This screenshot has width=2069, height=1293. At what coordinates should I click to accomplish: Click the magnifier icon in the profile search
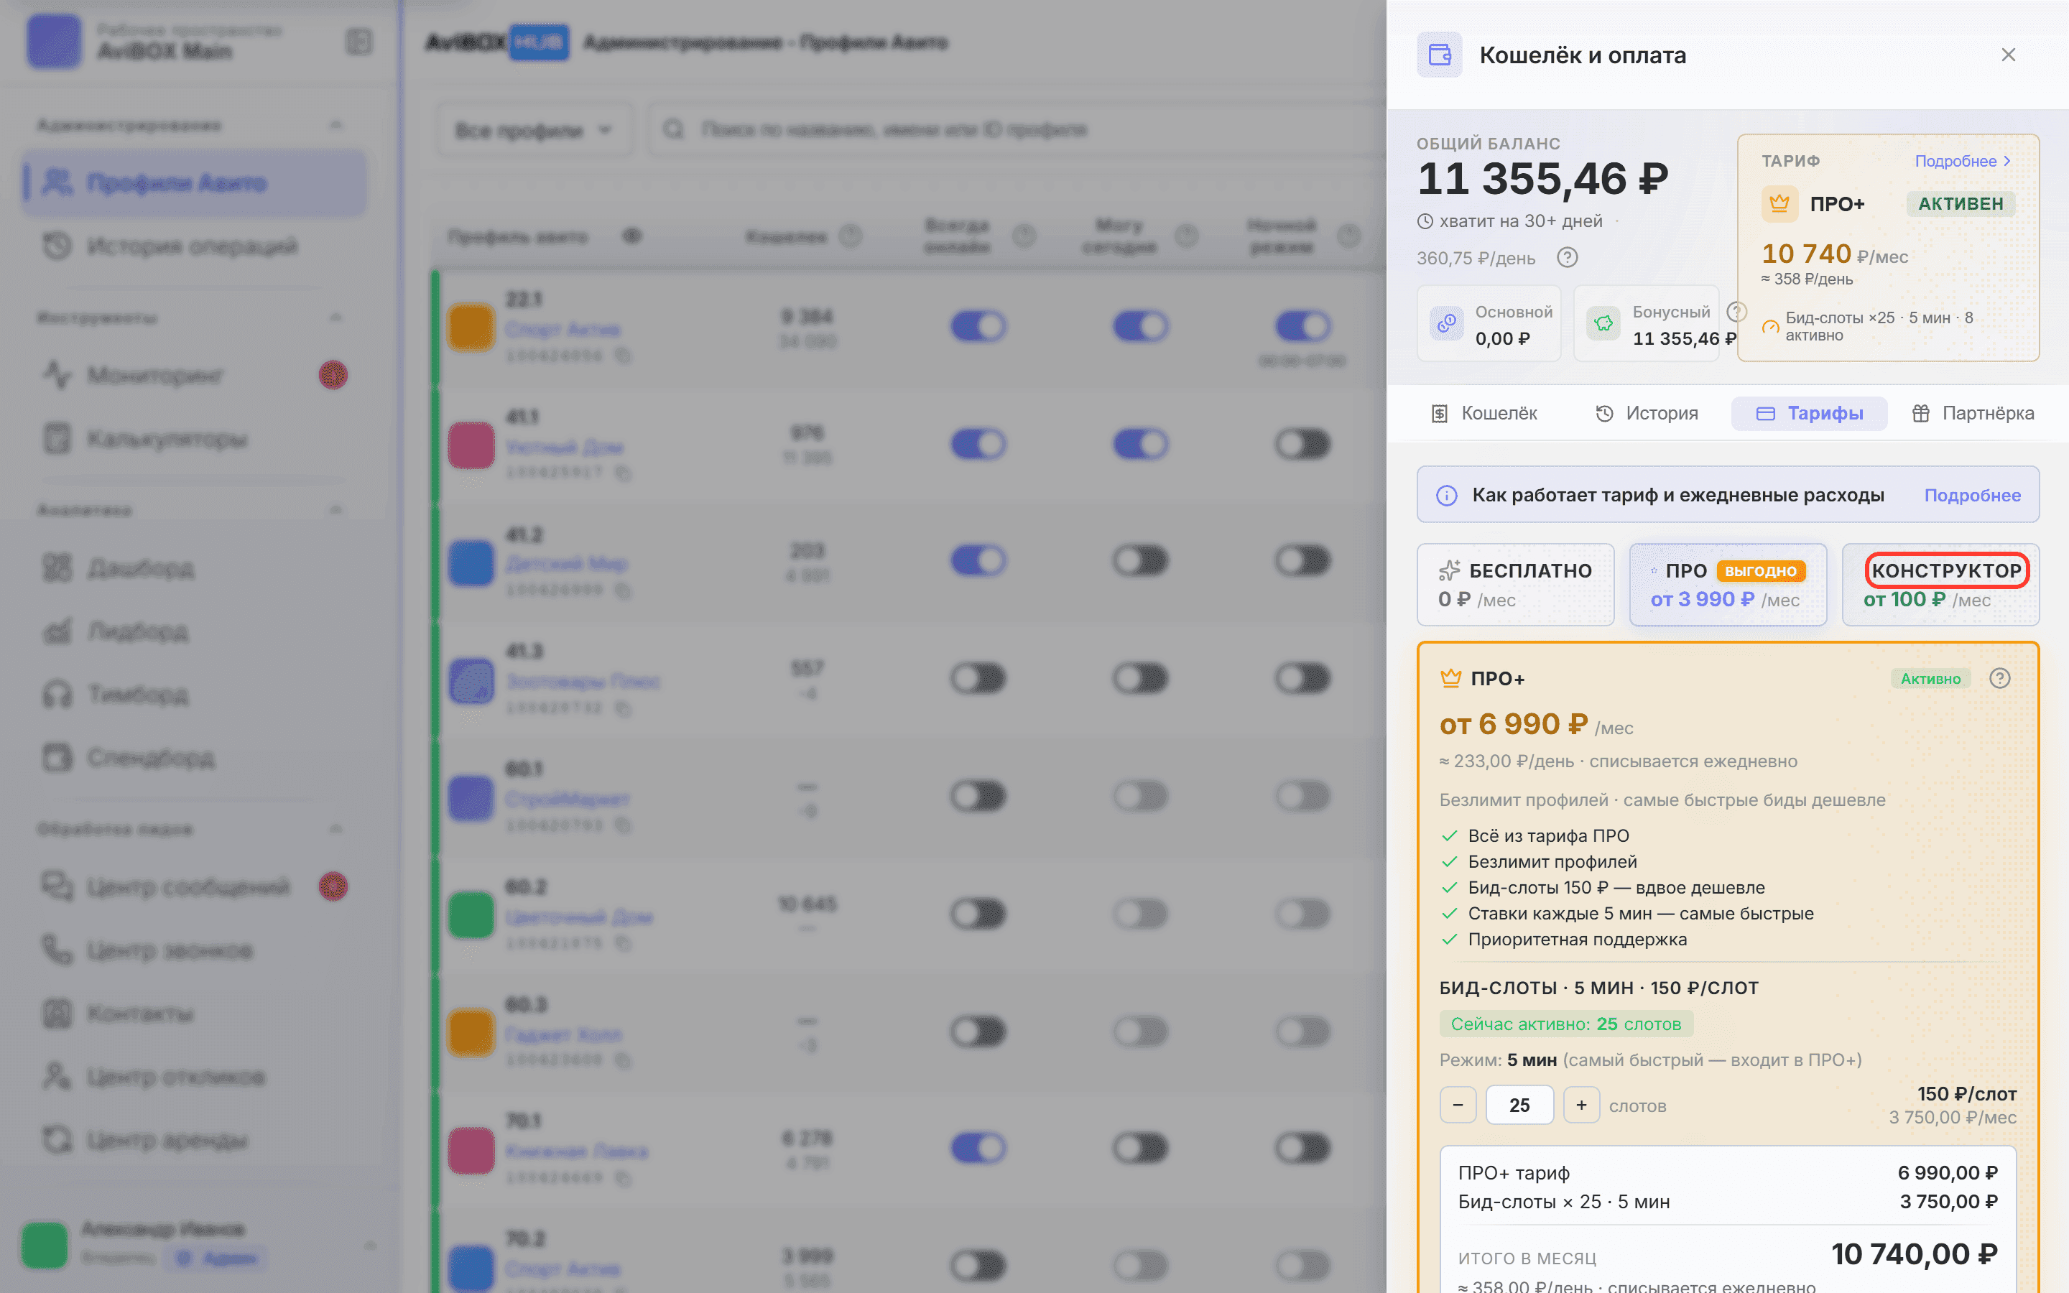click(674, 129)
